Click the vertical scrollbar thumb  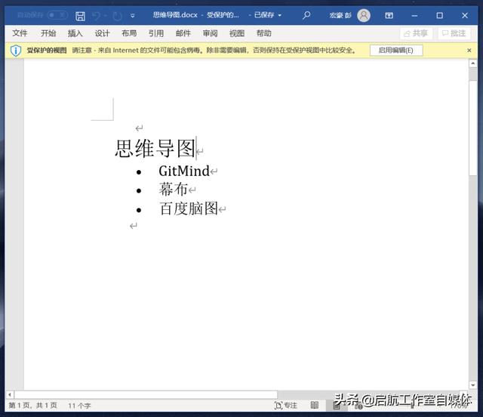pyautogui.click(x=473, y=128)
